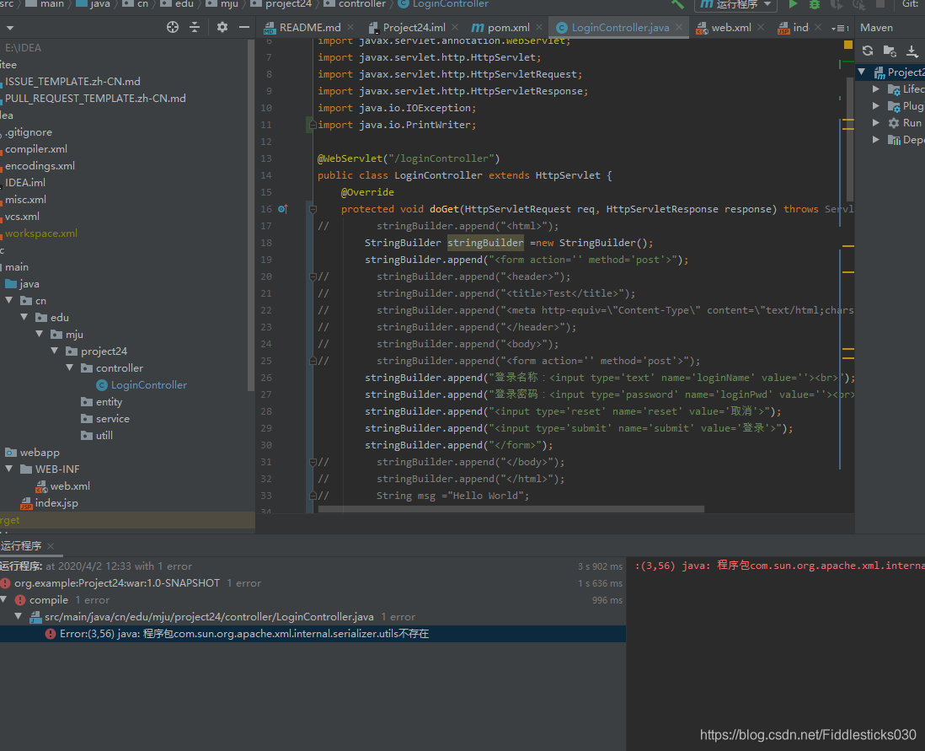Select the utill package

[x=97, y=435]
